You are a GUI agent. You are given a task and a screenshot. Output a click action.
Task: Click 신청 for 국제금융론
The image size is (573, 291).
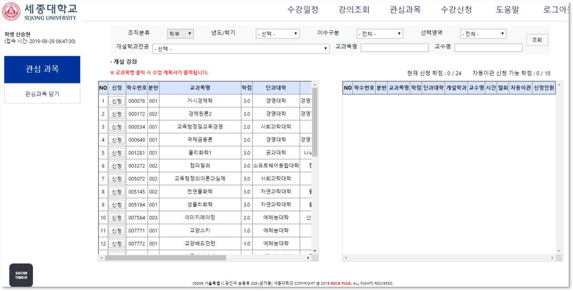pos(117,140)
